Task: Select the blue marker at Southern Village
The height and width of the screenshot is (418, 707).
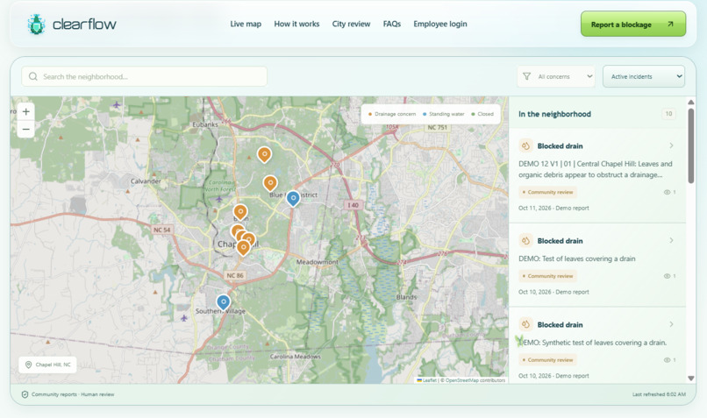Action: tap(223, 302)
